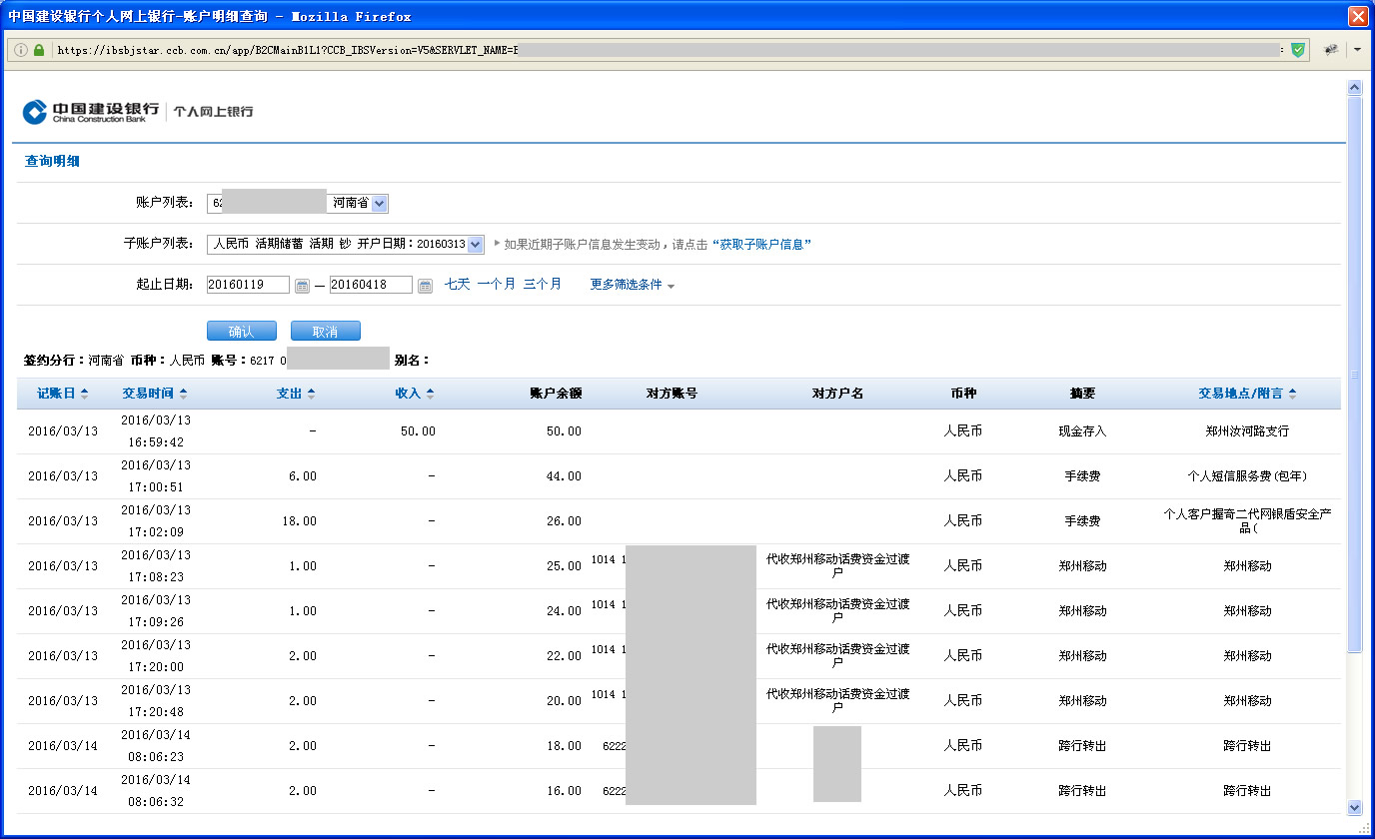Sort table by 支出 column
Screen dimensions: 1375x839
tap(296, 394)
